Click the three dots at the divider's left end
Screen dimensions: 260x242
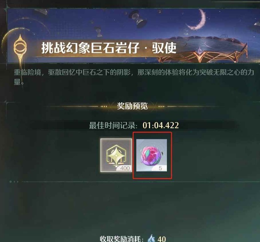coord(14,182)
